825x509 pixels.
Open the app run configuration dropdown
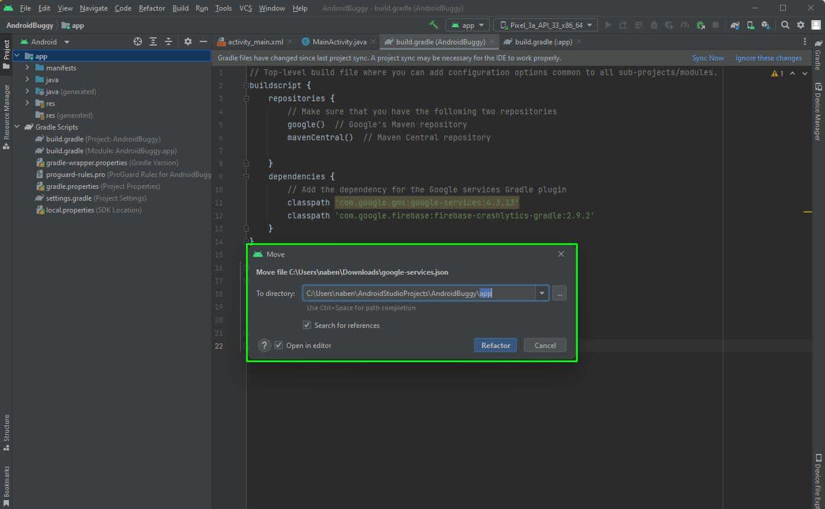[x=468, y=25]
